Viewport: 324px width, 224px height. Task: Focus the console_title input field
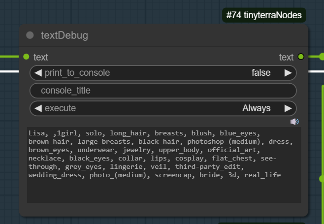click(163, 91)
